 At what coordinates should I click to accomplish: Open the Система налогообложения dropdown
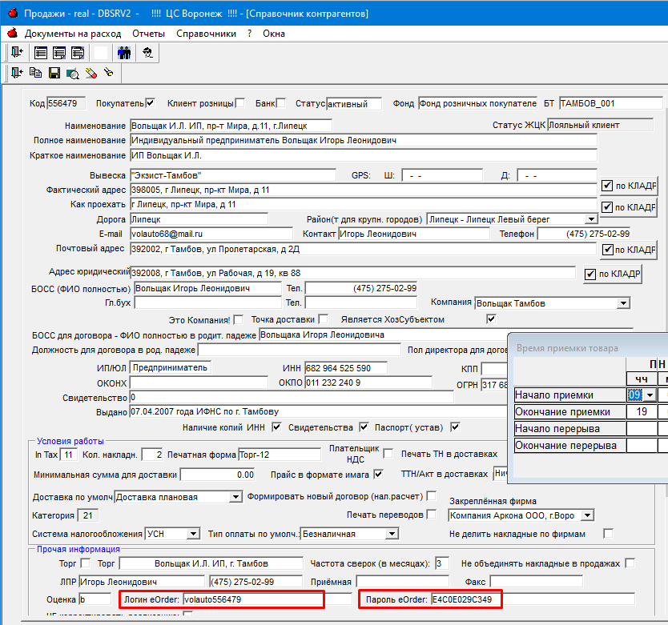pos(193,534)
